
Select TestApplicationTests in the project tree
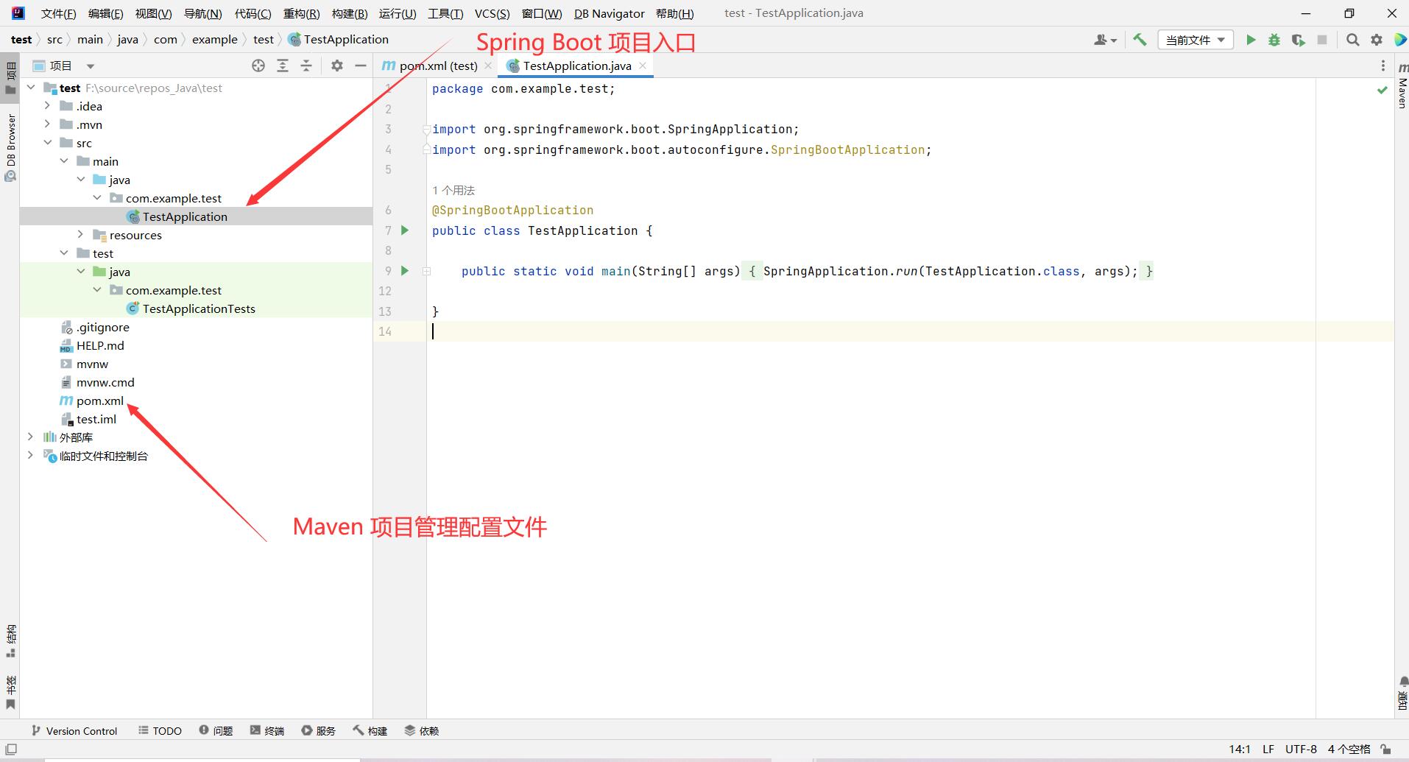[x=199, y=308]
